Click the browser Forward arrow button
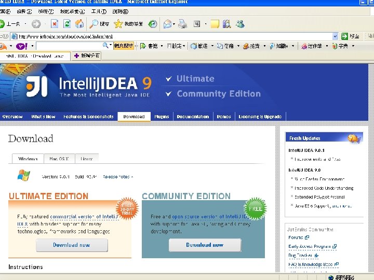 (36, 24)
